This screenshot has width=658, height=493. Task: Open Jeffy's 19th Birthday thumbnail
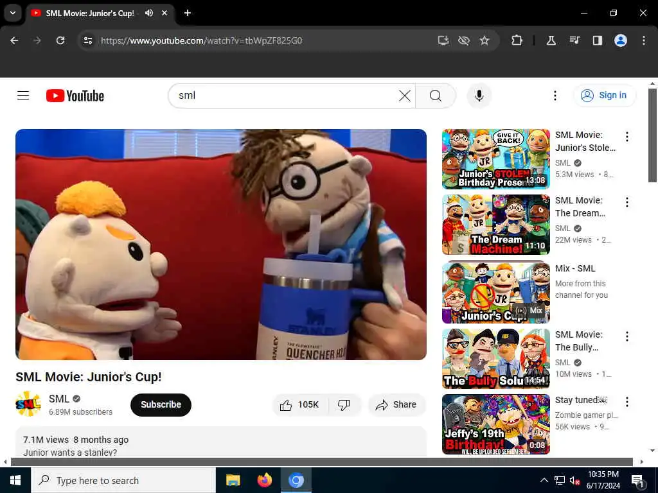(495, 424)
